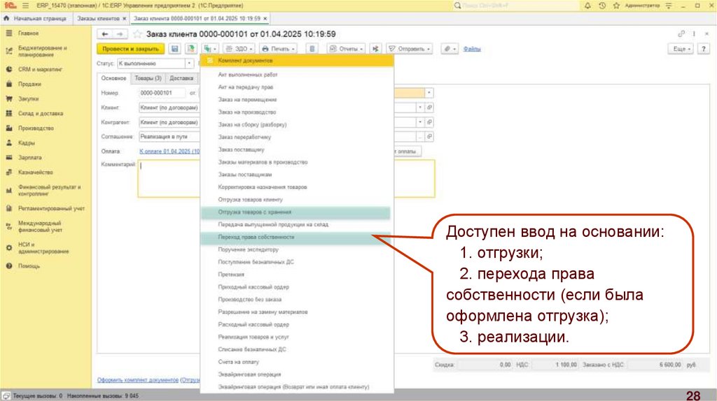The height and width of the screenshot is (401, 717).
Task: Click the trash delete-mark icon in toolbar
Action: [313, 49]
